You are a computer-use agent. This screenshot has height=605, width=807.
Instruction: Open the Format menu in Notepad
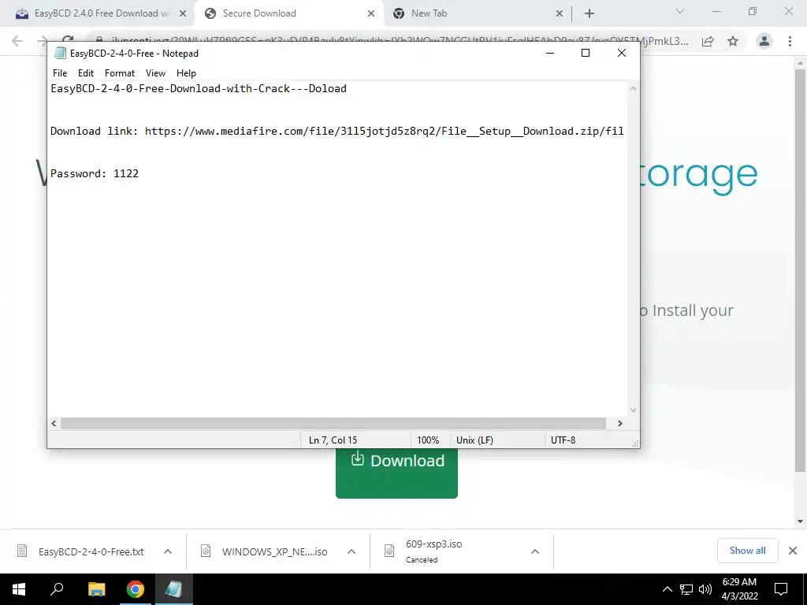point(120,73)
